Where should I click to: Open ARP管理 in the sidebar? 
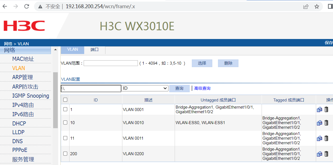pyautogui.click(x=23, y=77)
